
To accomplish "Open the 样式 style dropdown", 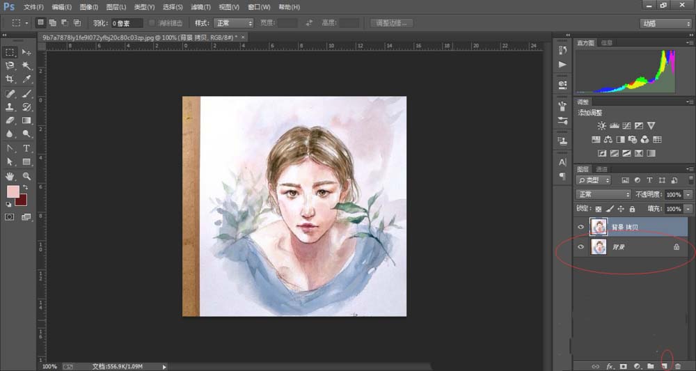I will coord(233,23).
